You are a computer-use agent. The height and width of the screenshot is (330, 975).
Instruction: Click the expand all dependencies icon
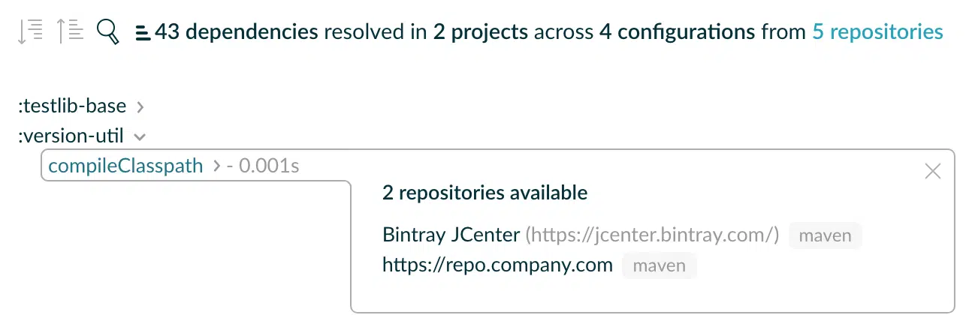[30, 31]
